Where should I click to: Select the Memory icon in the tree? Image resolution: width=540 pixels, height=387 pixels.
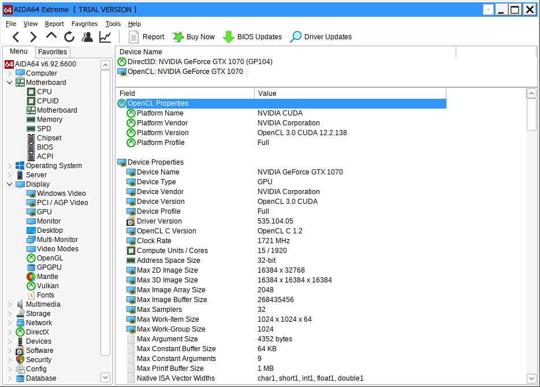click(31, 120)
